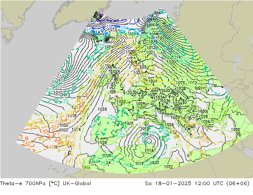Screen dimensions: 253x195
Task: Click the blue '10' theta-e contour label
Action: click(109, 26)
